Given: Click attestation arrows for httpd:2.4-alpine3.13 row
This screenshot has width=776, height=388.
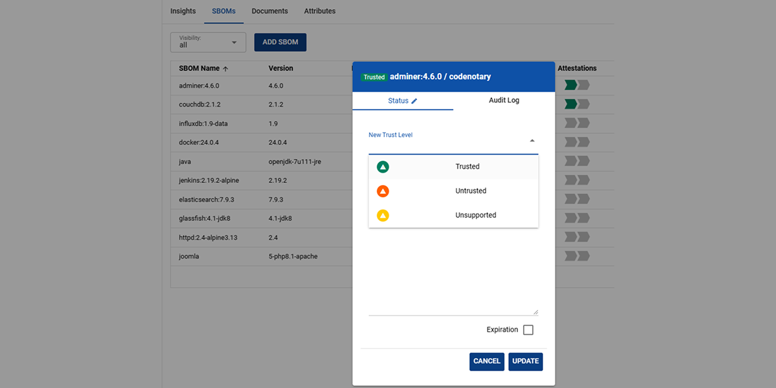Looking at the screenshot, I should [577, 237].
